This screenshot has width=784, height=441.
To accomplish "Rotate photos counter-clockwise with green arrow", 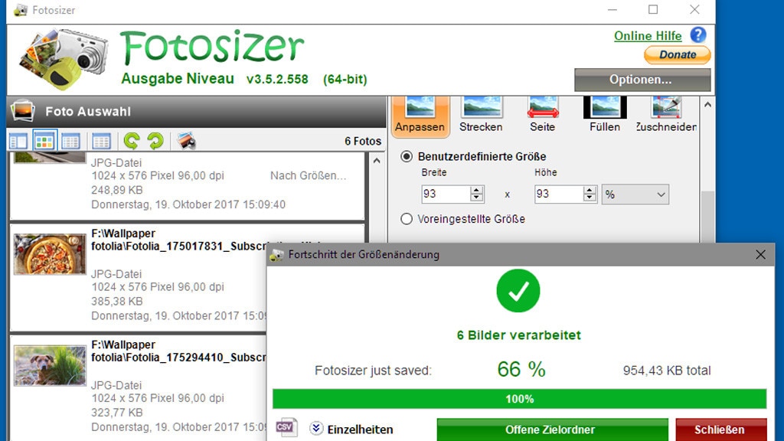I will tap(132, 141).
